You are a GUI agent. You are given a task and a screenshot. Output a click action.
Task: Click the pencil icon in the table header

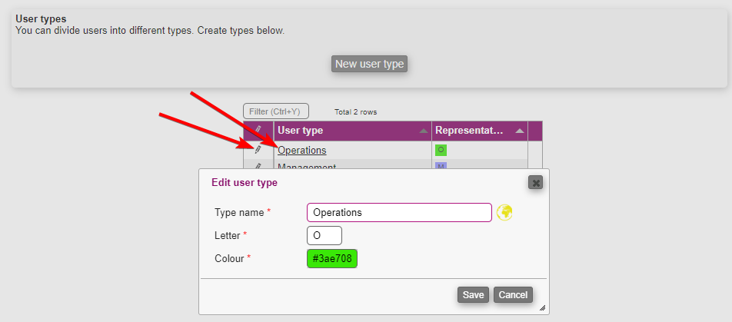click(258, 131)
